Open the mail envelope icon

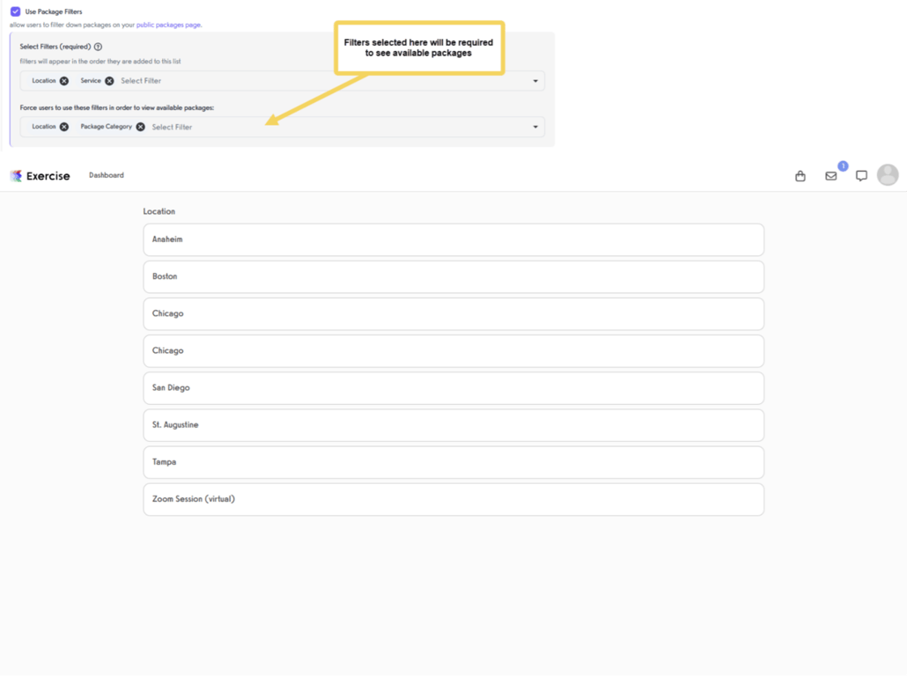pos(830,176)
